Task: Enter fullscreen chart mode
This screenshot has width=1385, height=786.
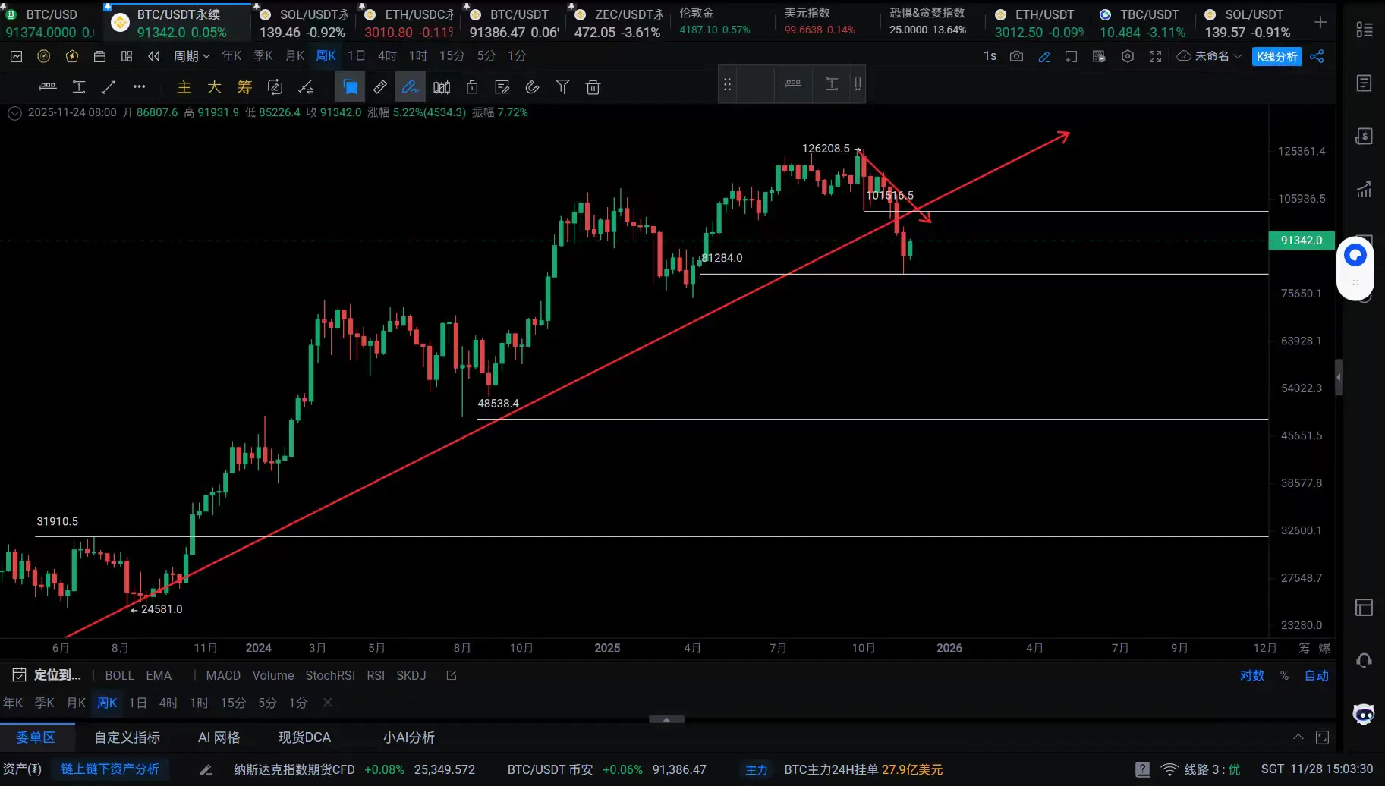Action: [x=1155, y=56]
